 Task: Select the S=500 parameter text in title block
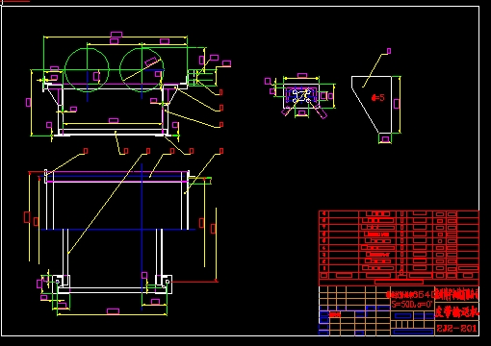pos(412,304)
